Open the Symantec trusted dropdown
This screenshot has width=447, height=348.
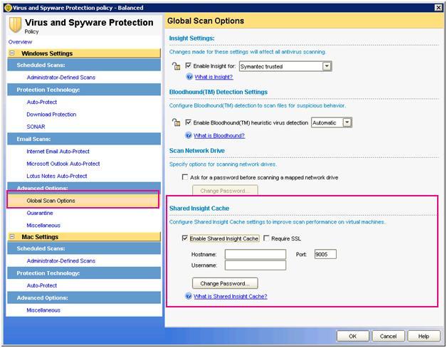(x=327, y=66)
